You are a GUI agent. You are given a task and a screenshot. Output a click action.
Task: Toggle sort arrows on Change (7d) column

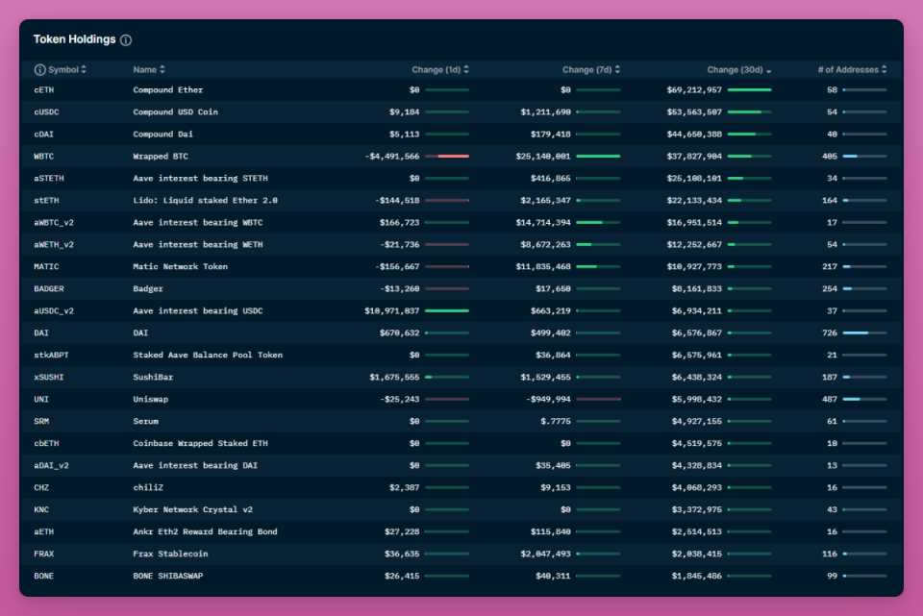pyautogui.click(x=617, y=70)
